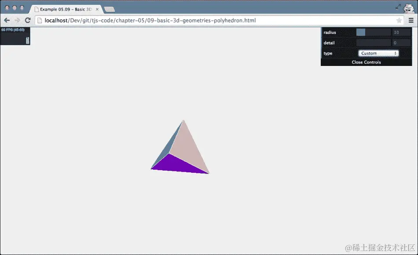Viewport: 418px width, 255px height.
Task: Click inside the browser address bar
Action: [176, 20]
